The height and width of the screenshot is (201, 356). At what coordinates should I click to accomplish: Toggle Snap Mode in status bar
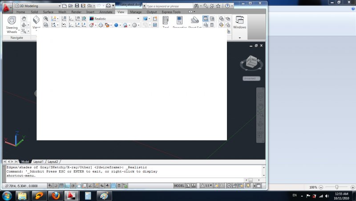click(x=56, y=186)
